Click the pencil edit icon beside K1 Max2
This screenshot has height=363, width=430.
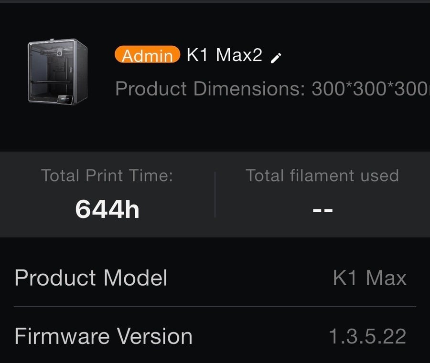276,58
